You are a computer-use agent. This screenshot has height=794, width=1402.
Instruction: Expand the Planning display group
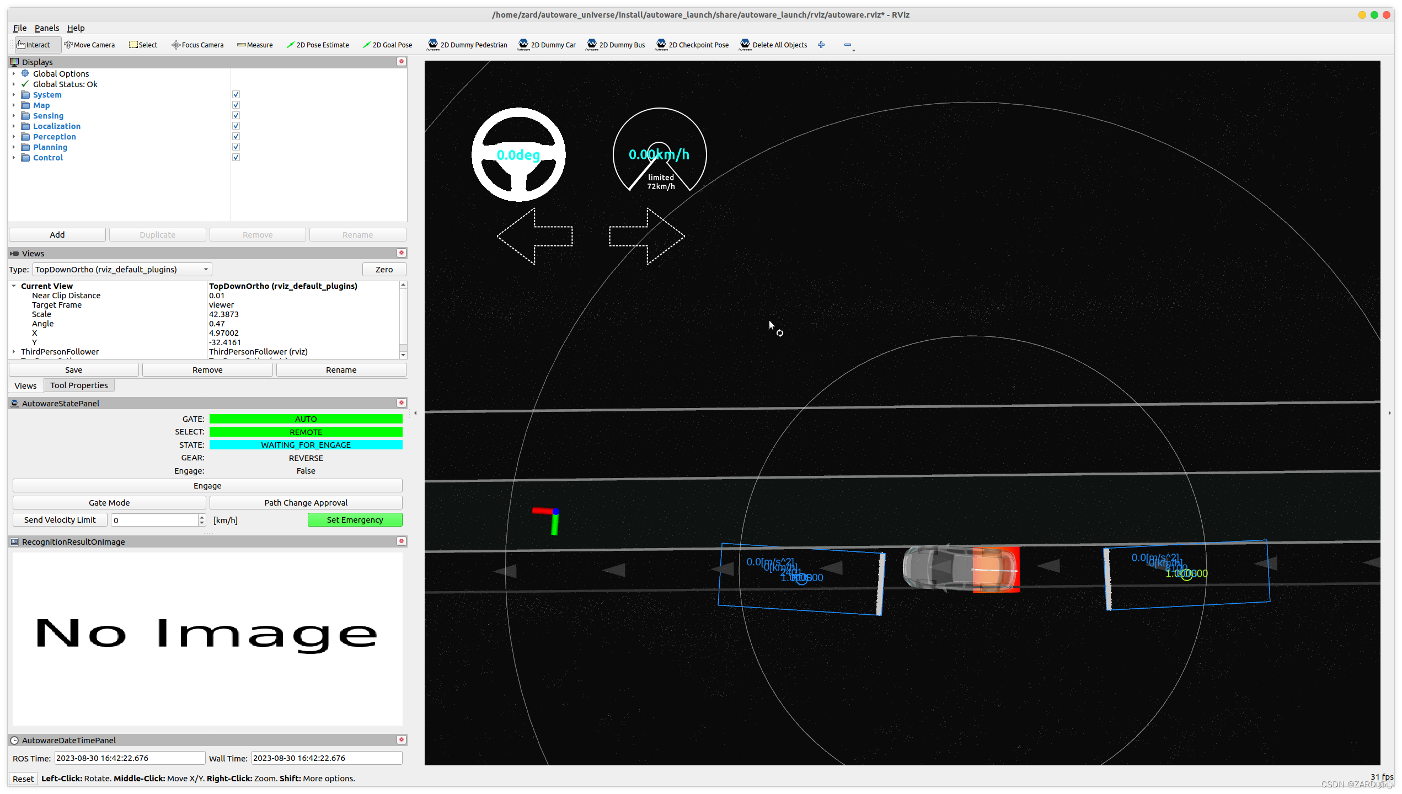click(14, 147)
